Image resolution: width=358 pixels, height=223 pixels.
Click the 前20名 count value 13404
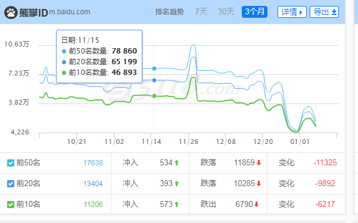[x=93, y=184]
